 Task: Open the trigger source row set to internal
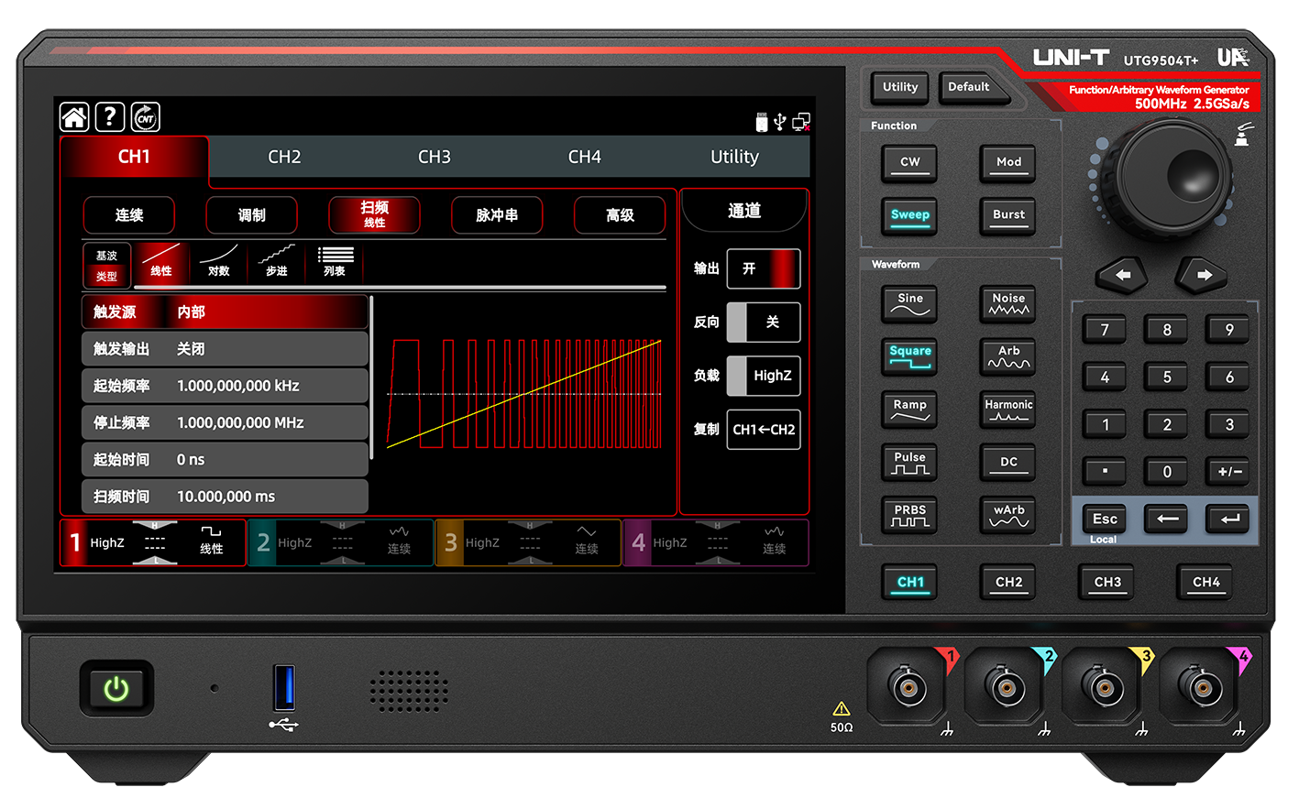[226, 312]
